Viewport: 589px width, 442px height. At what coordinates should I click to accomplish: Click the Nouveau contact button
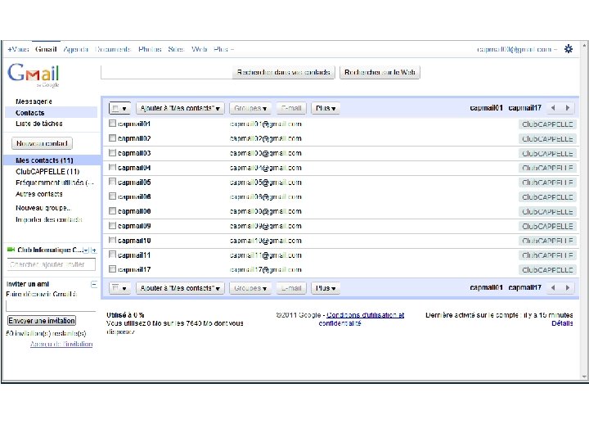pyautogui.click(x=42, y=143)
